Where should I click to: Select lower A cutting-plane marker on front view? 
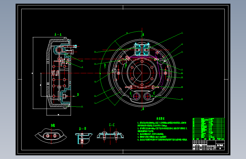coord(143,108)
